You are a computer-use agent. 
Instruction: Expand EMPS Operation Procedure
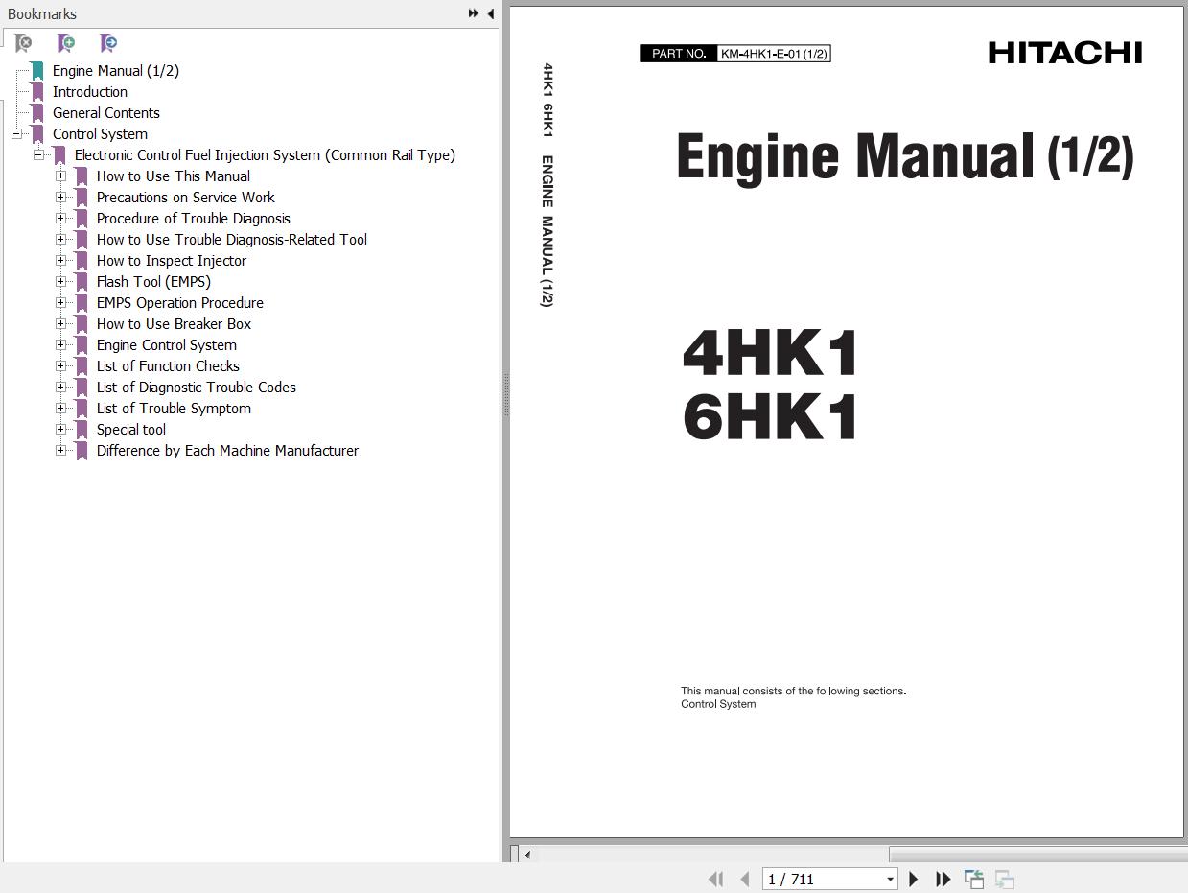(60, 303)
